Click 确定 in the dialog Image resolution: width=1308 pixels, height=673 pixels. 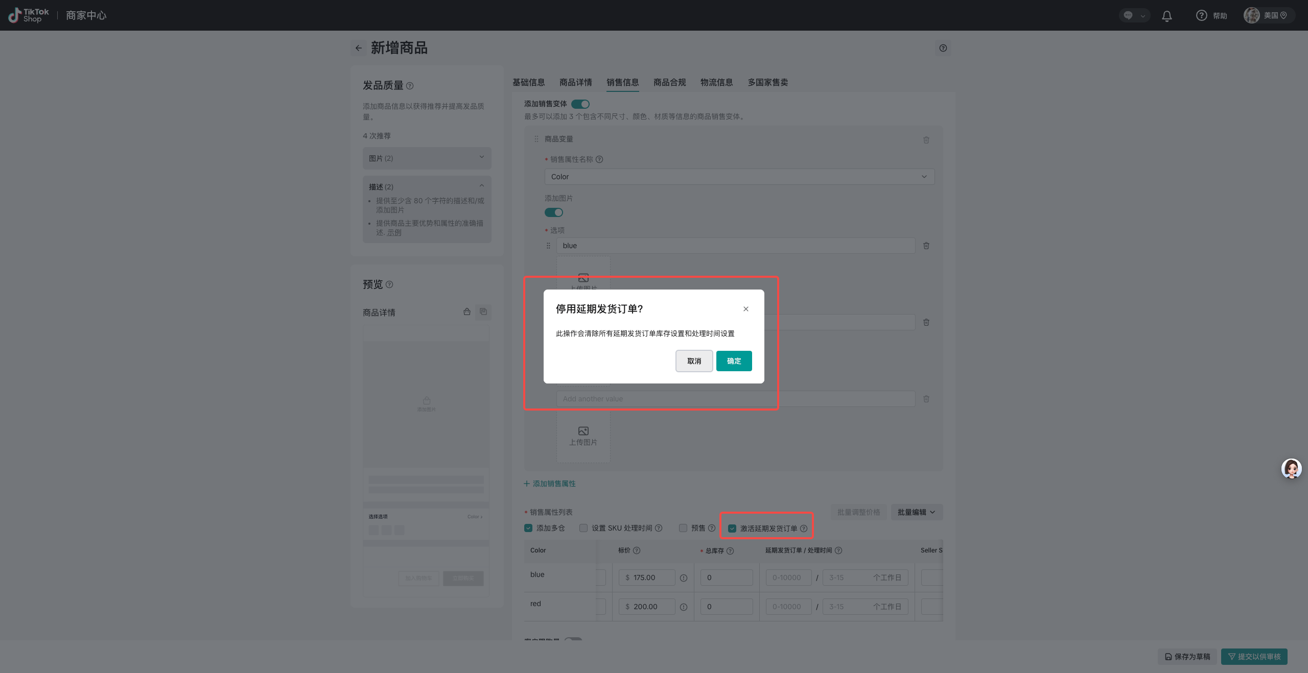coord(734,361)
